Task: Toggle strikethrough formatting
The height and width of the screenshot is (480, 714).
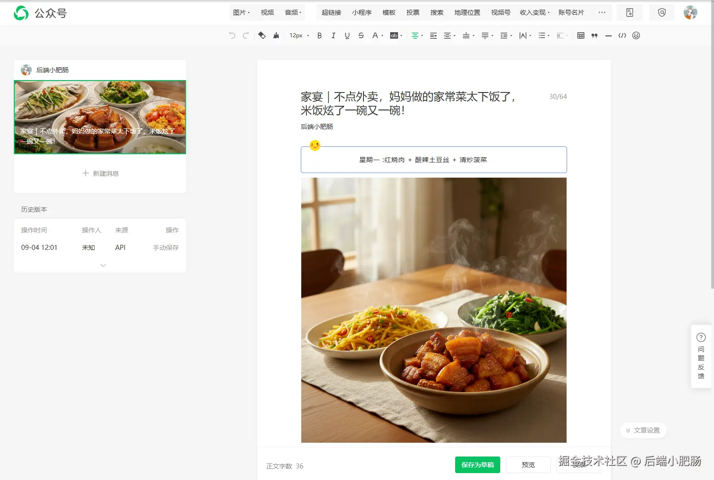Action: 361,35
